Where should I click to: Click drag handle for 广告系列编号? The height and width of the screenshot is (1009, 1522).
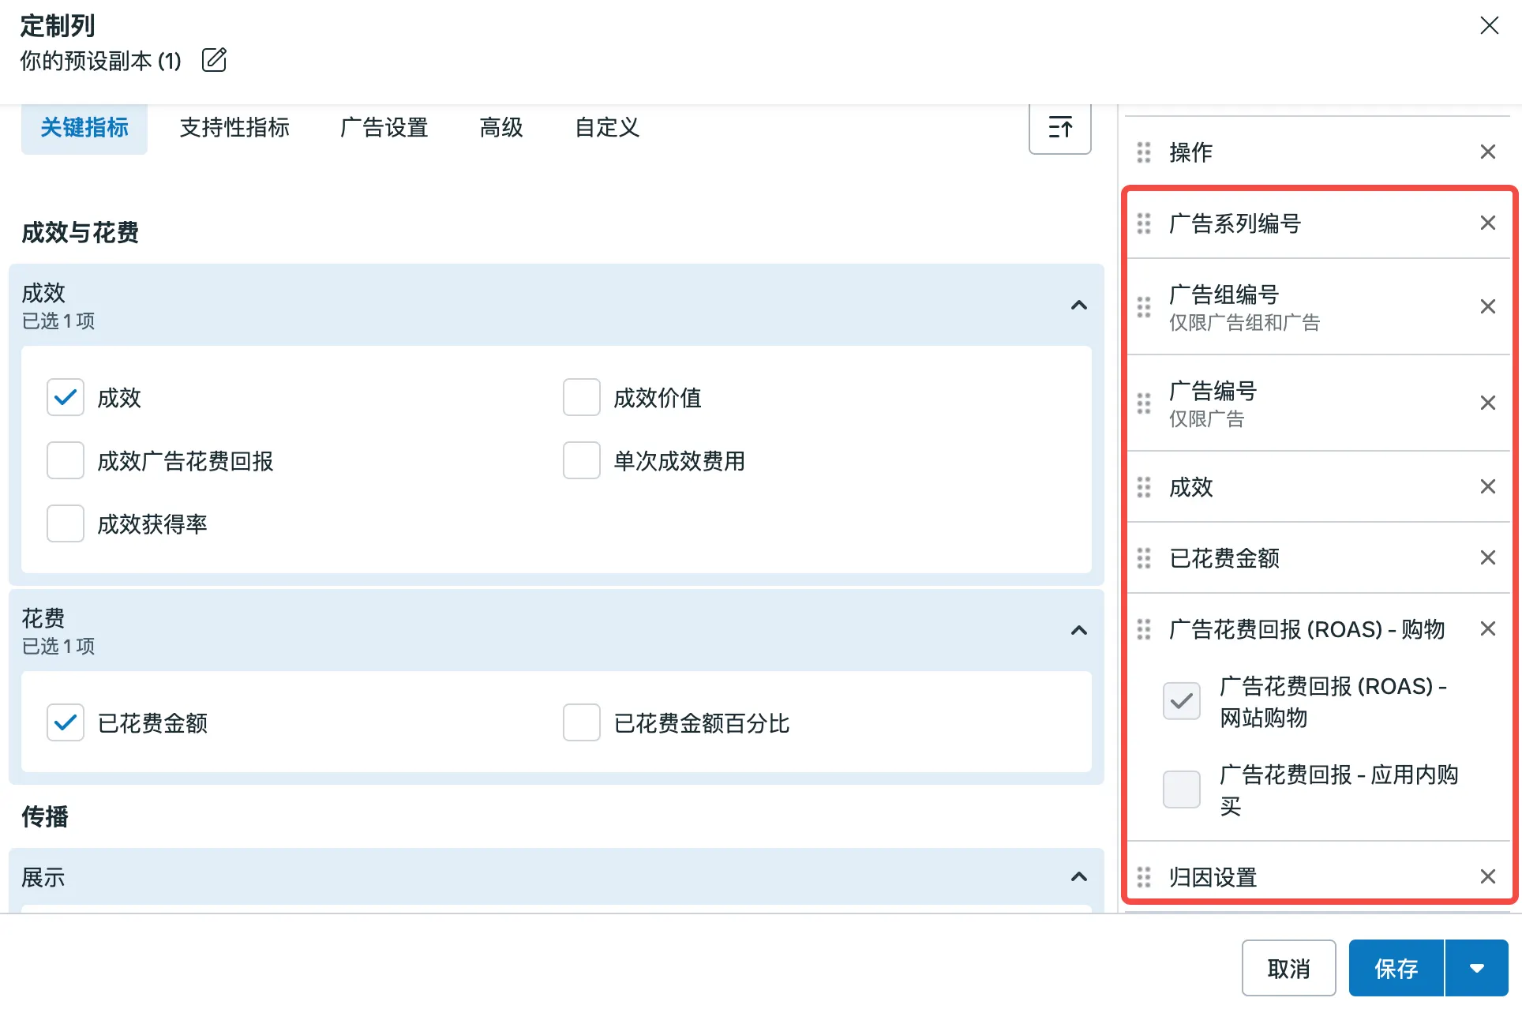[x=1144, y=223]
